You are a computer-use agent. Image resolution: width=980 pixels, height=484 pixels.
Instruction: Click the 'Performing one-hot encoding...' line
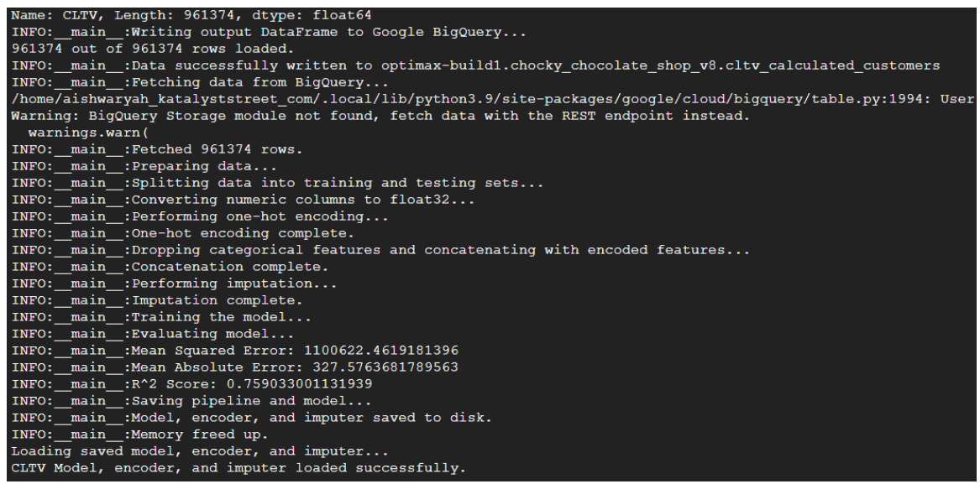click(x=200, y=216)
